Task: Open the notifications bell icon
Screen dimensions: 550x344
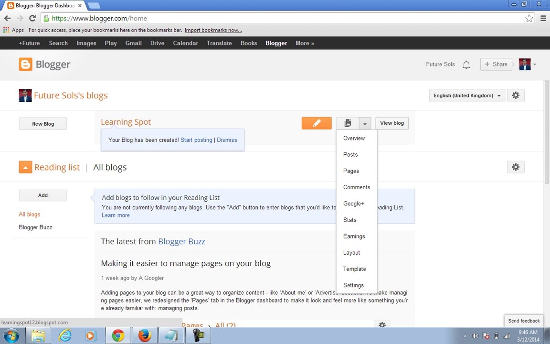Action: (466, 64)
